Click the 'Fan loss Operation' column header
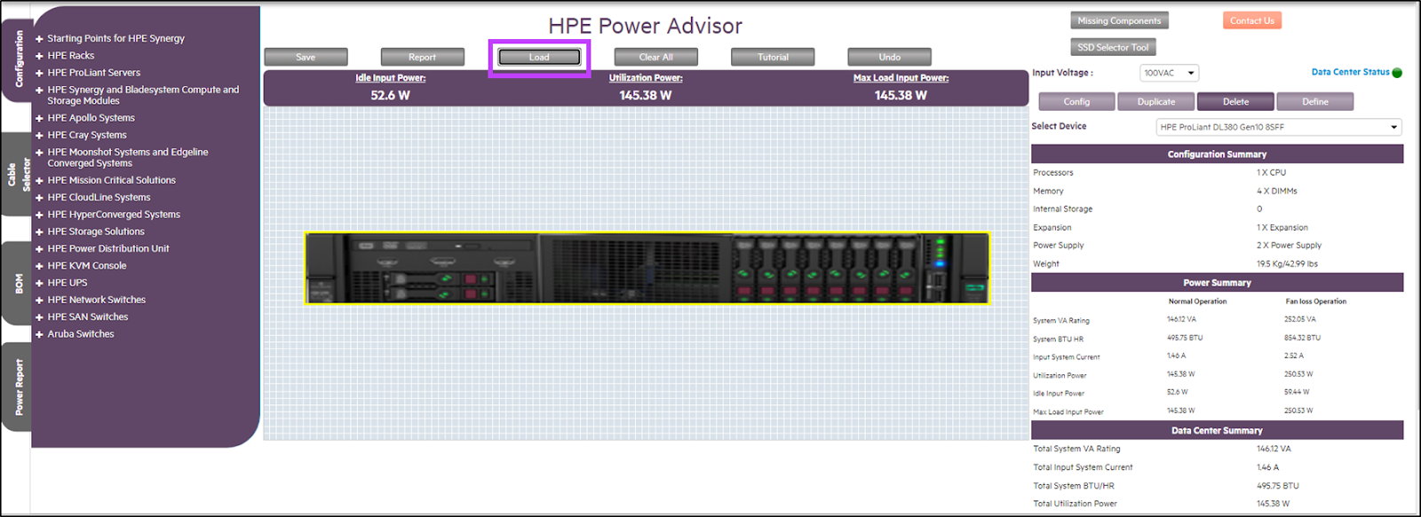Viewport: 1421px width, 517px height. pyautogui.click(x=1315, y=302)
